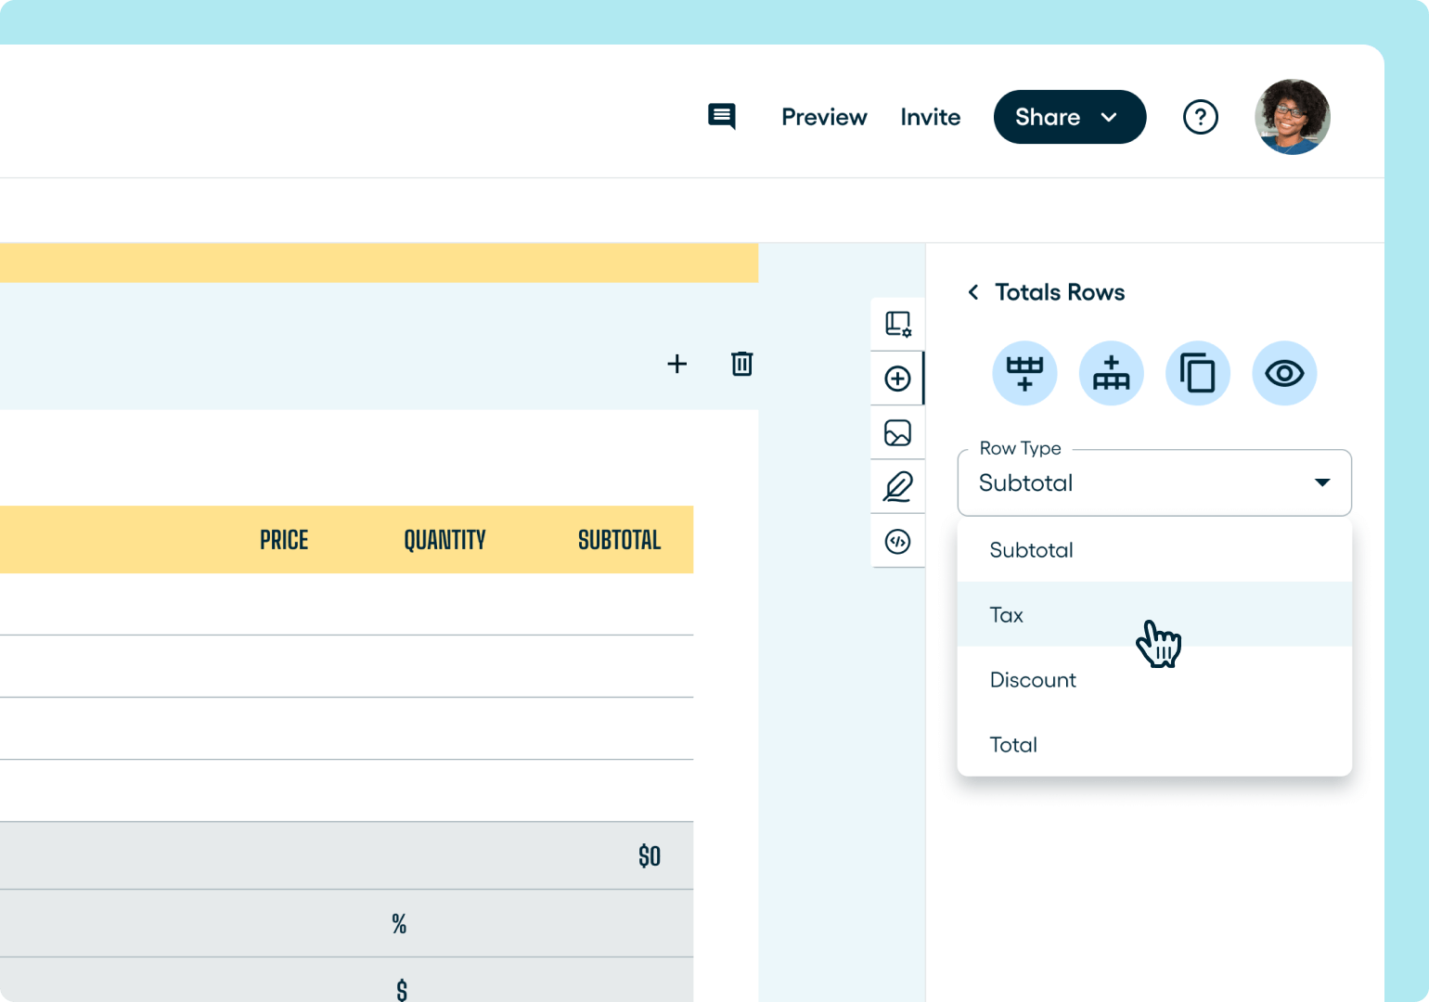Click the user profile avatar

tap(1293, 117)
